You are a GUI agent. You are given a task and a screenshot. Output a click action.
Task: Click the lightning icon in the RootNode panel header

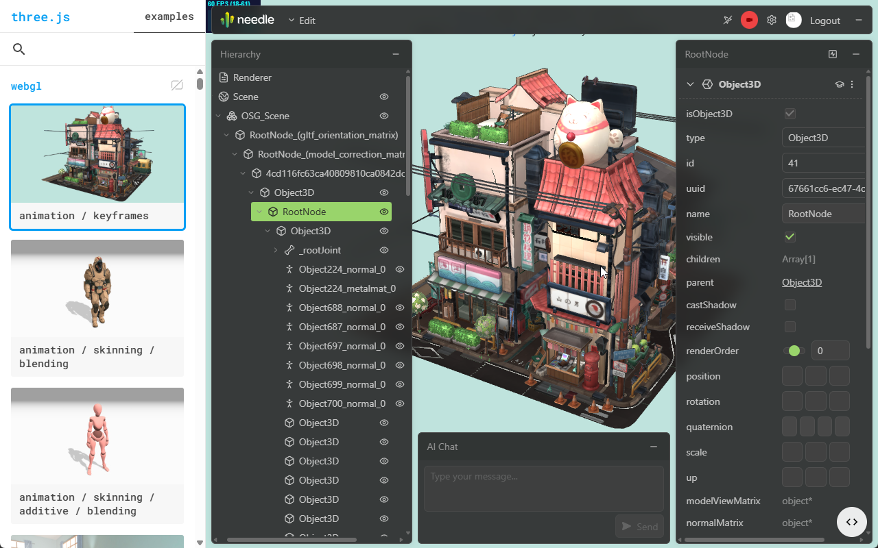[x=832, y=54]
